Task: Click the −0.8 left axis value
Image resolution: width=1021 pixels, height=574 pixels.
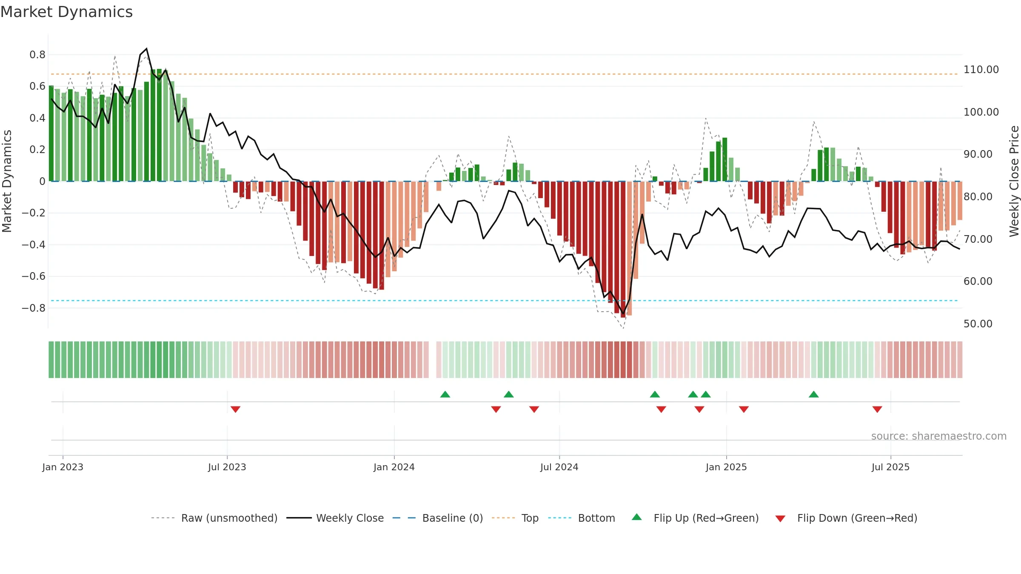Action: (x=34, y=308)
